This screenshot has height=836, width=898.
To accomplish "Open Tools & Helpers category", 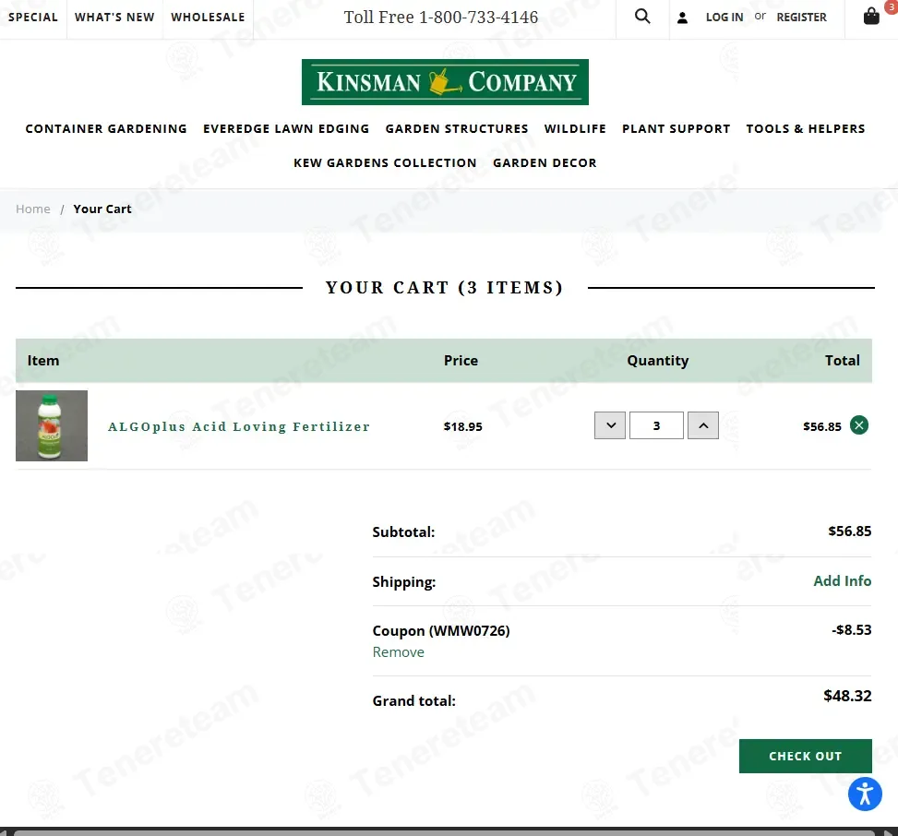I will tap(805, 129).
